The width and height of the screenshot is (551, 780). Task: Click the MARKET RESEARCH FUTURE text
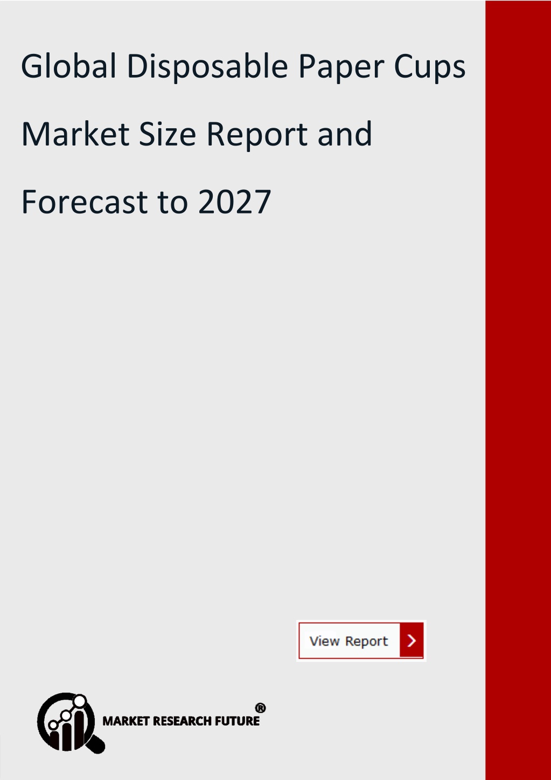coord(181,721)
